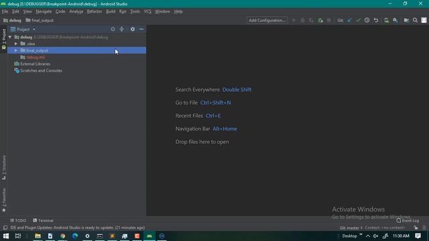429x241 pixels.
Task: Click the IDE and Plugin Updates status message
Action: [x=78, y=228]
